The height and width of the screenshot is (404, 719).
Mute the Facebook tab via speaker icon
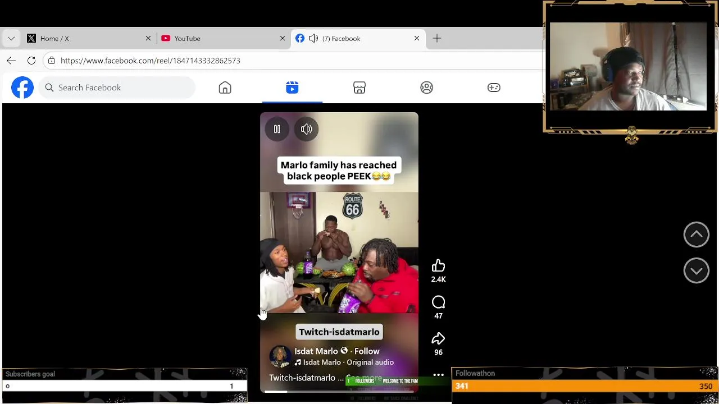tap(313, 38)
